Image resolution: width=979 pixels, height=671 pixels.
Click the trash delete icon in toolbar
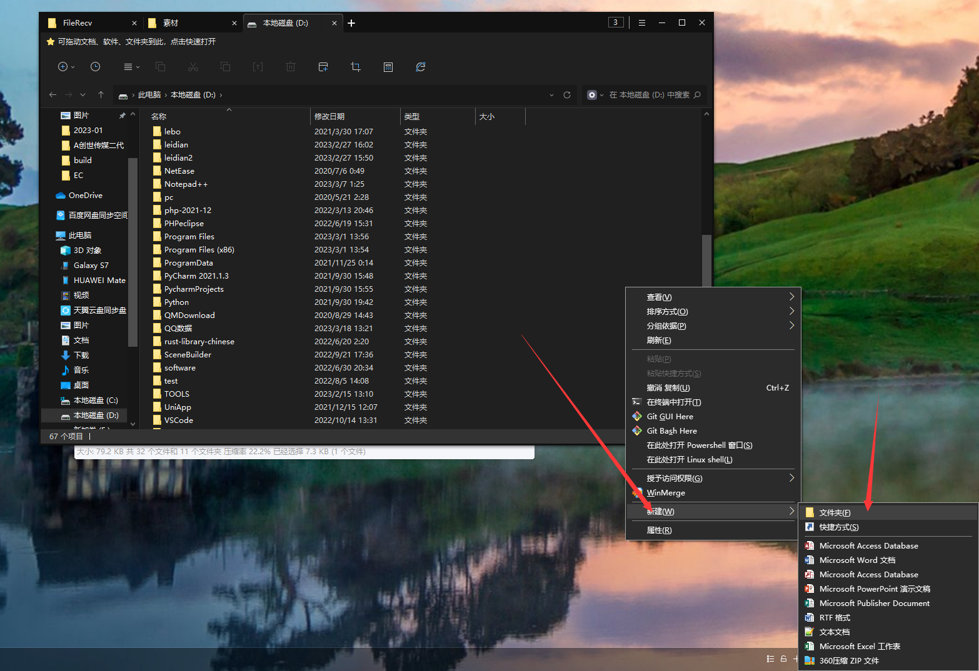(291, 67)
